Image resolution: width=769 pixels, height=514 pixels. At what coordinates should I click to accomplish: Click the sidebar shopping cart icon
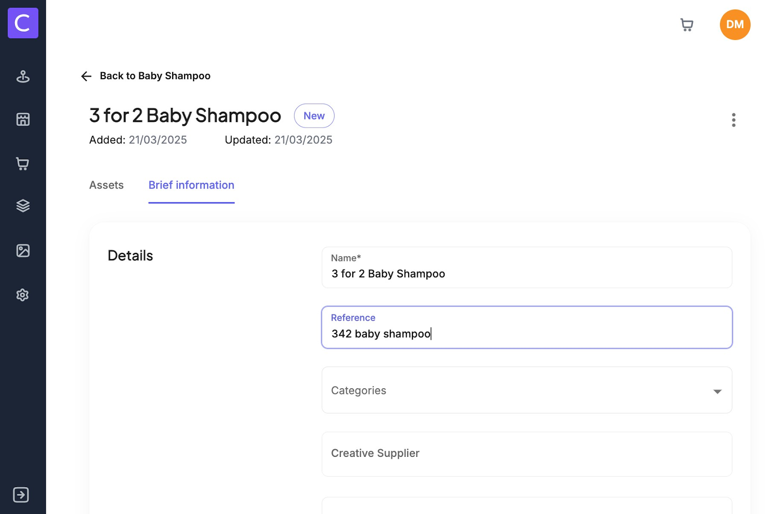click(x=23, y=164)
